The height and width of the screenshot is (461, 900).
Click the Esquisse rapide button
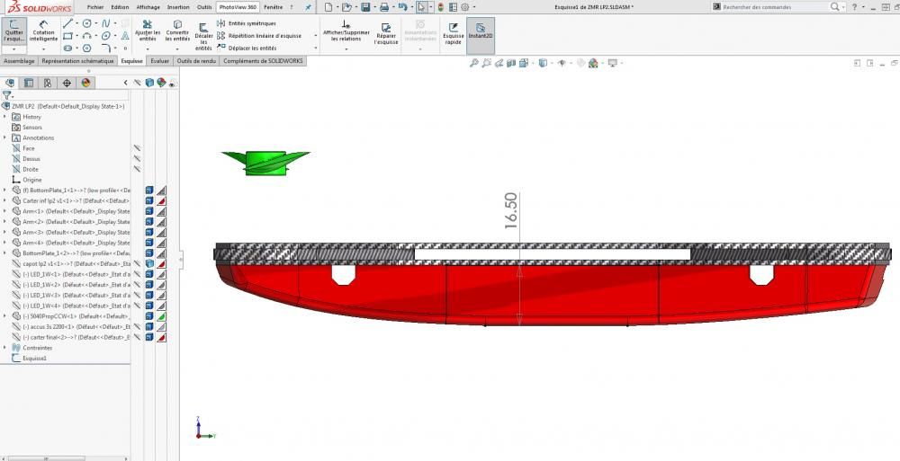(x=453, y=34)
